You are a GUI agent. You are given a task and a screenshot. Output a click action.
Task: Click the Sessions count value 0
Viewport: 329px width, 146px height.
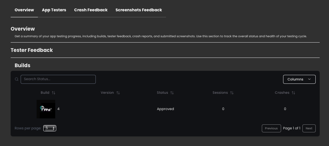click(x=223, y=109)
